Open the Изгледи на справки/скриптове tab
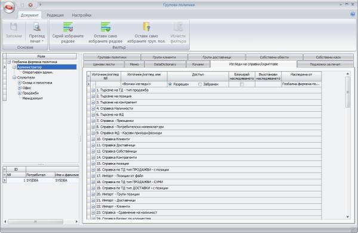This screenshot has height=233, width=358. coord(253,64)
